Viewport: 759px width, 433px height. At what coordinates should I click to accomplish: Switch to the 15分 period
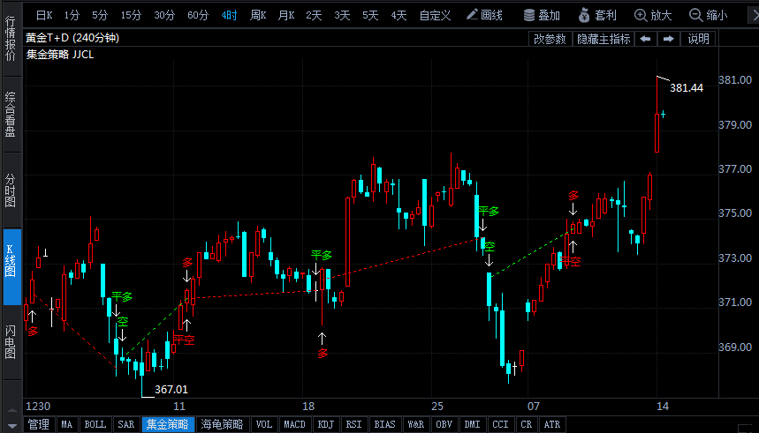click(x=131, y=16)
